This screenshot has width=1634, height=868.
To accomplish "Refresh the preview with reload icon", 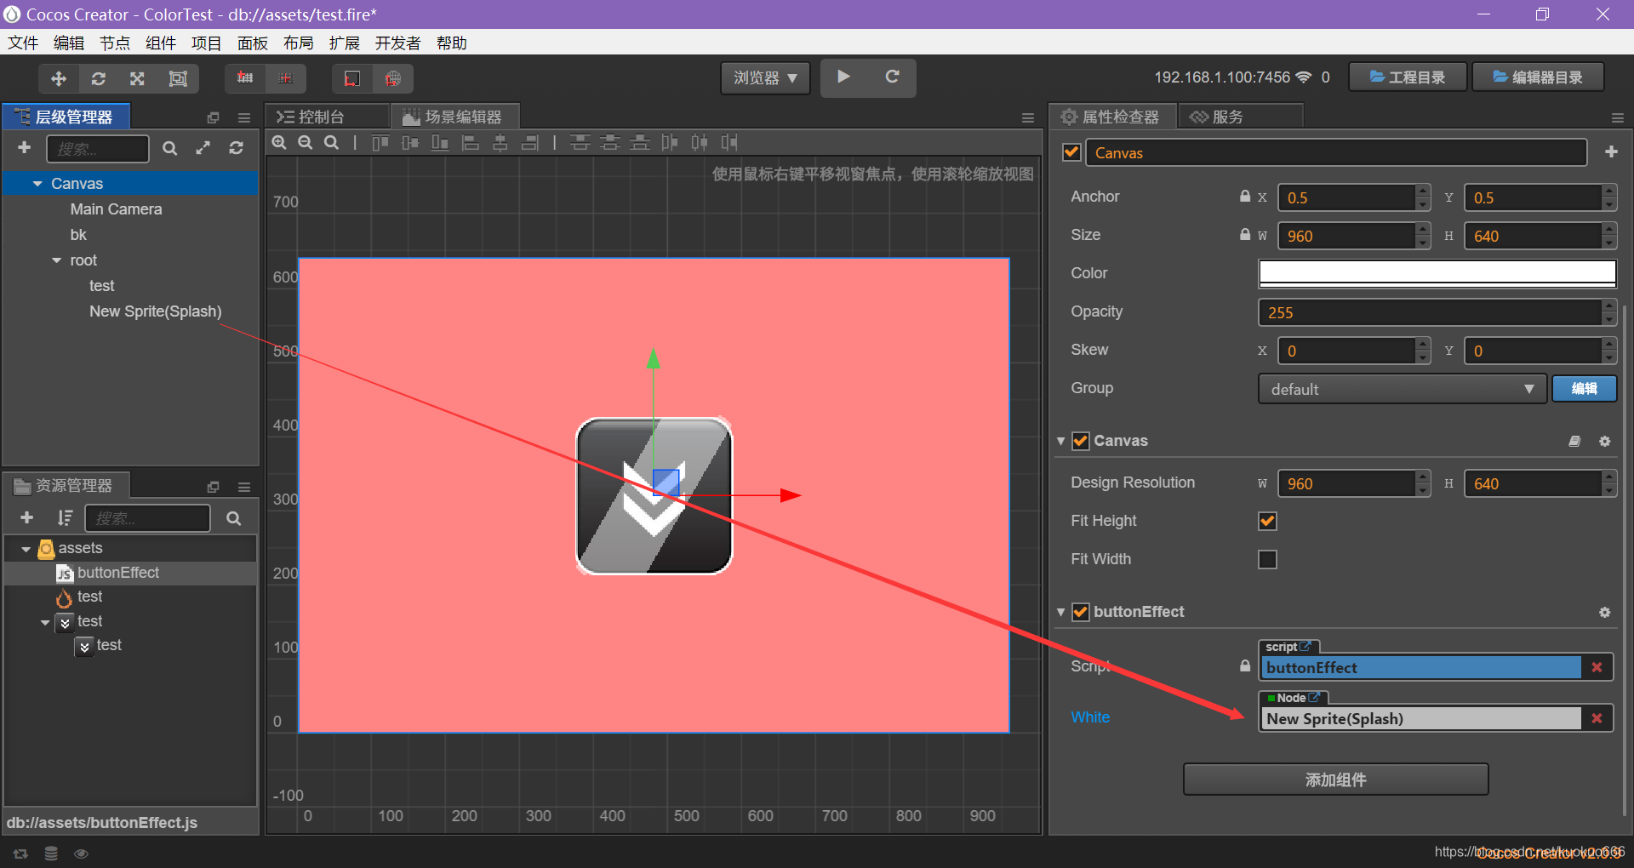I will point(892,77).
